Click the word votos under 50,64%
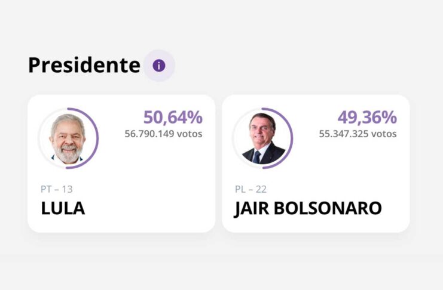 point(190,134)
